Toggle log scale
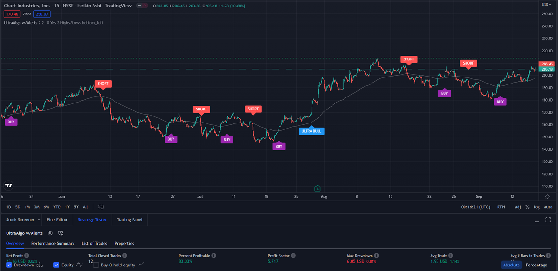The image size is (558, 271). point(537,207)
